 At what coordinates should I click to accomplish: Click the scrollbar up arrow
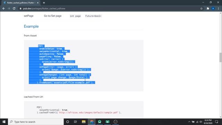coord(221,13)
